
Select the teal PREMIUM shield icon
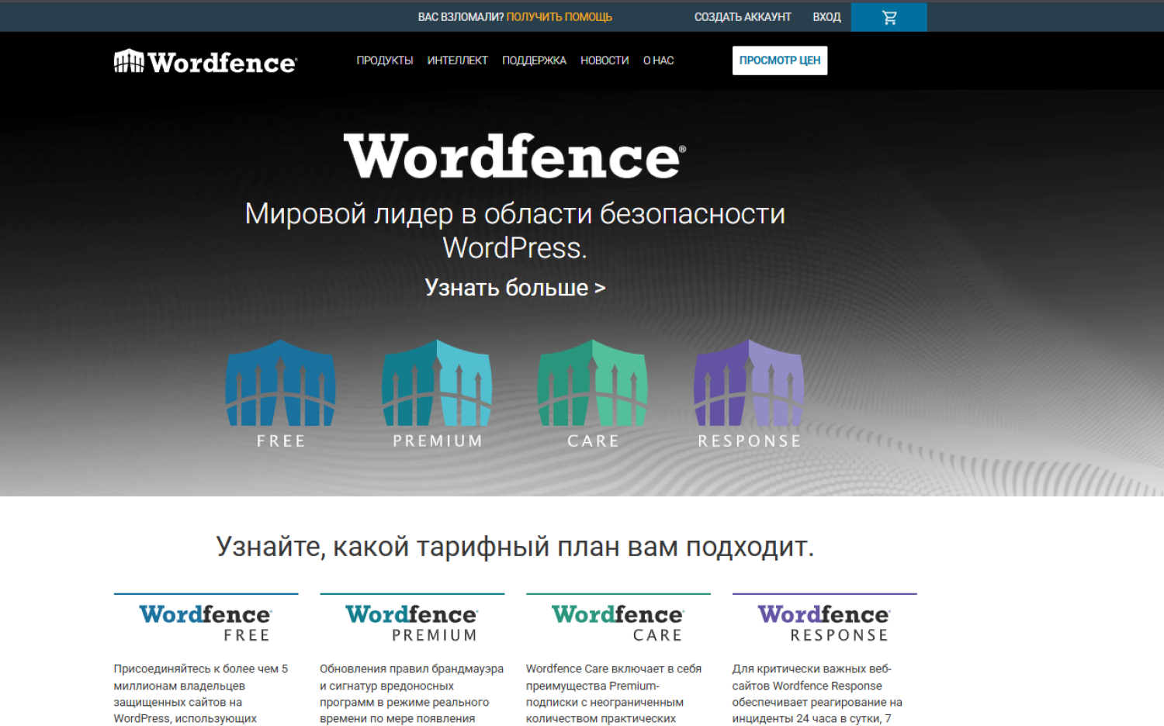point(437,384)
